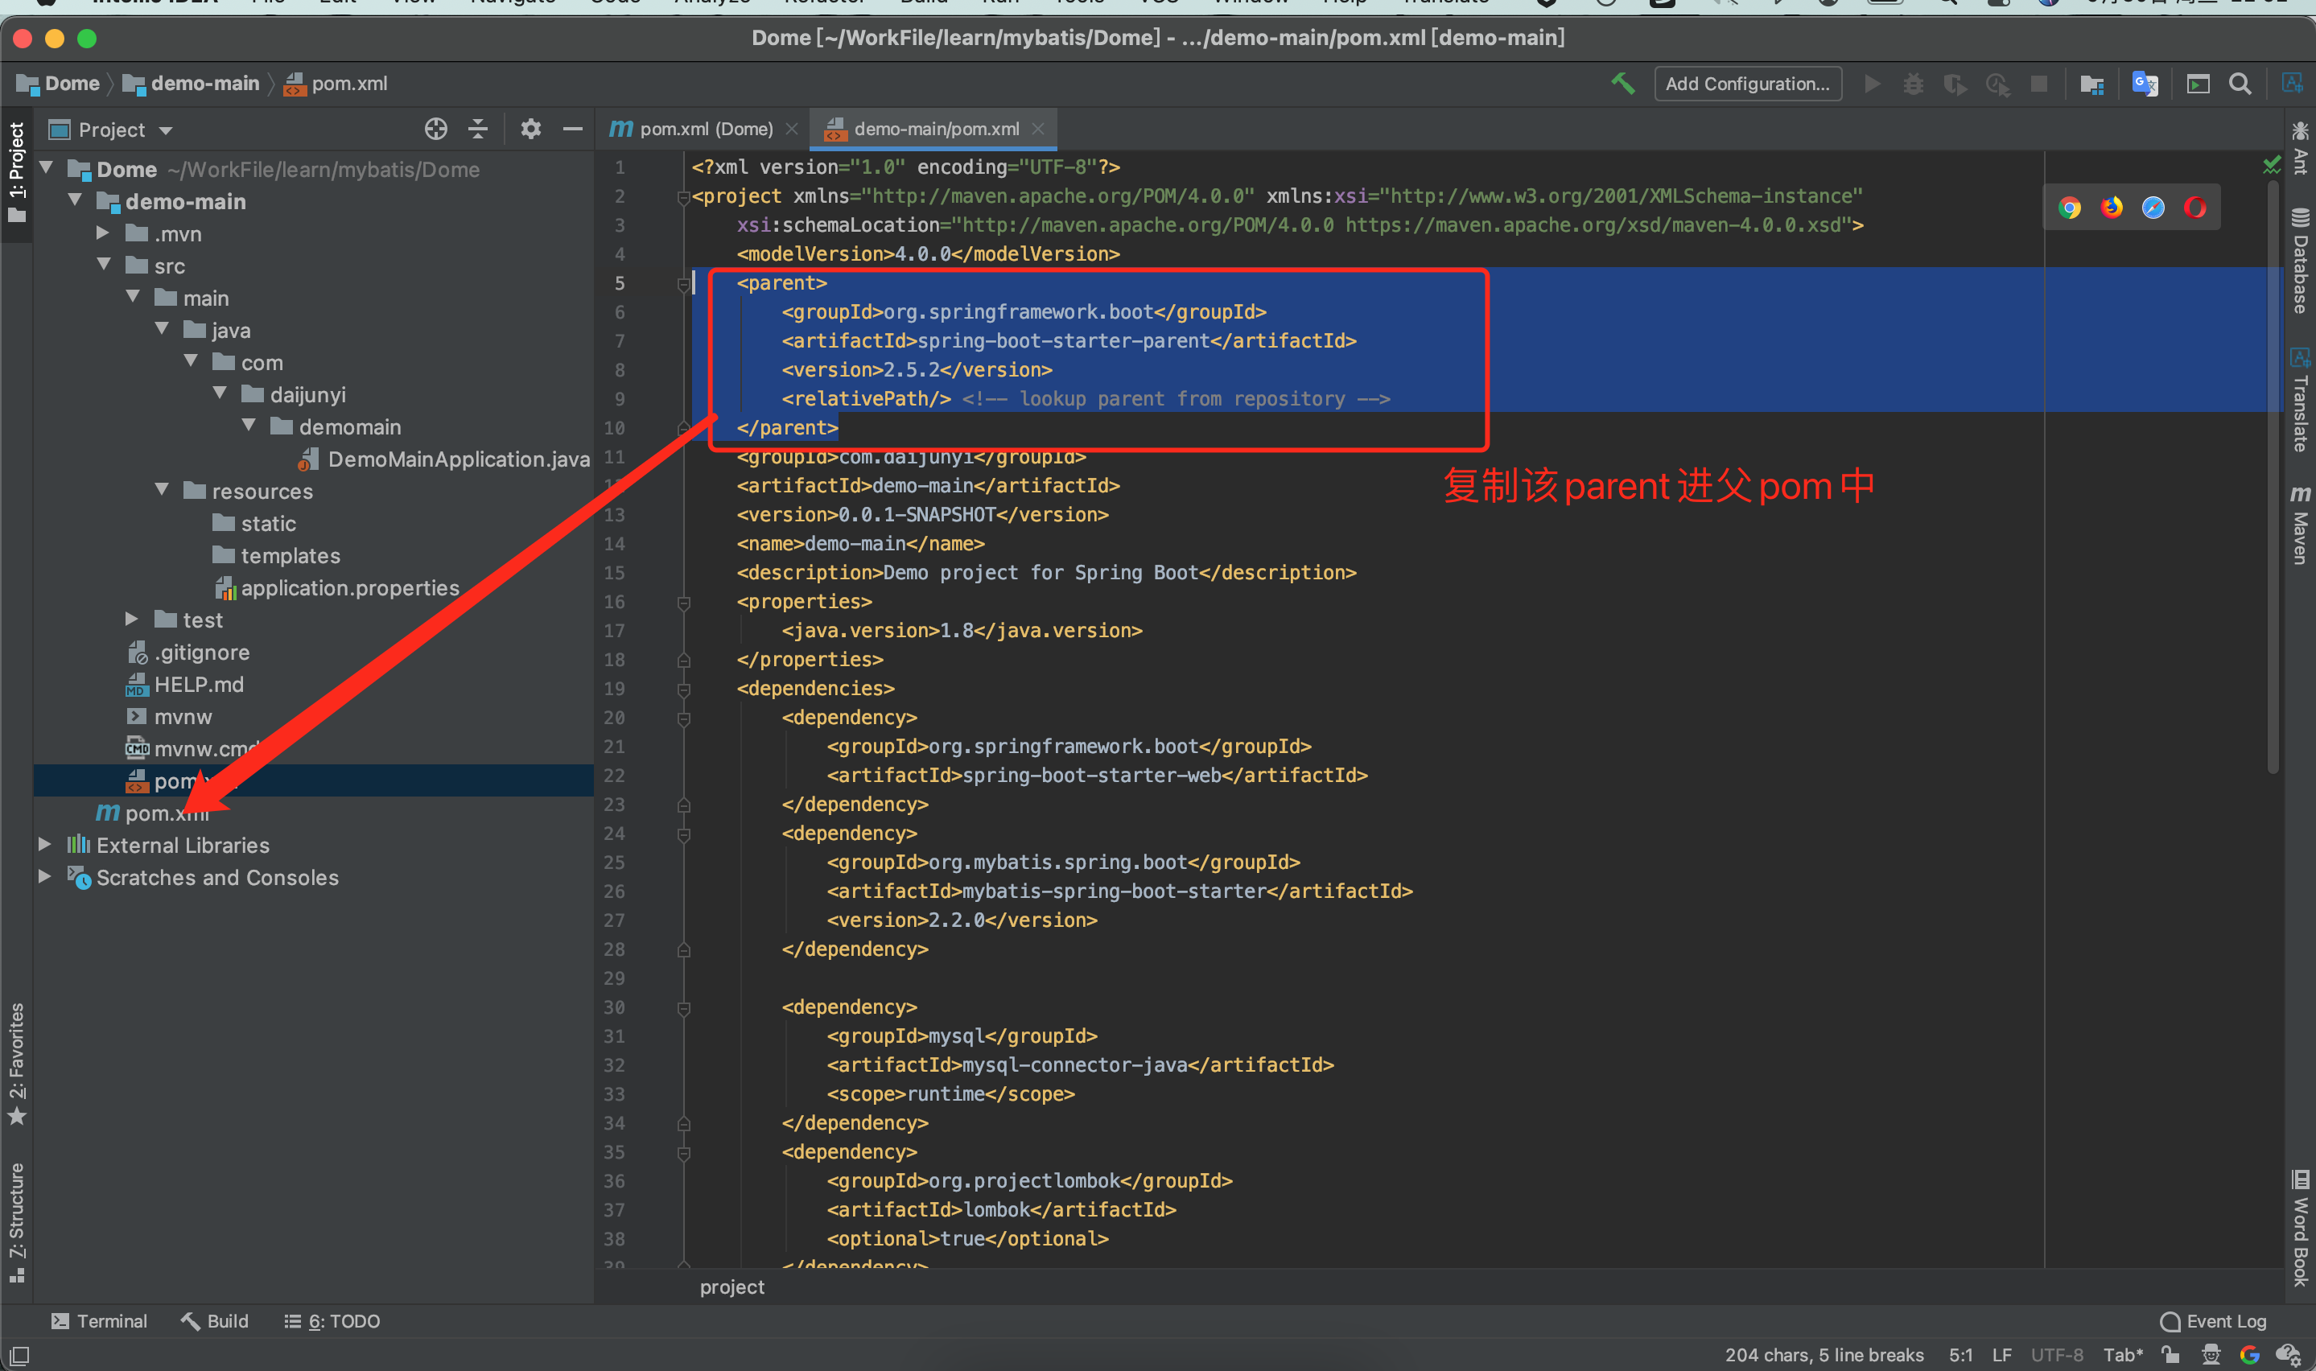
Task: Collapse the resources folder node
Action: pyautogui.click(x=163, y=490)
